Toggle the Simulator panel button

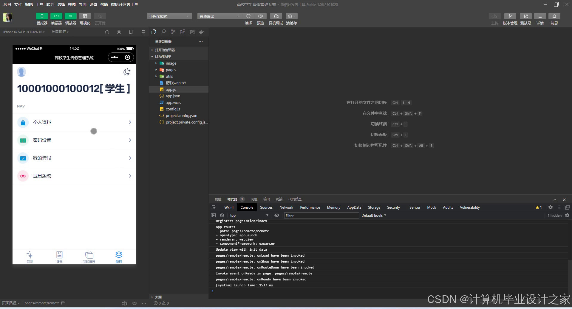tap(42, 16)
